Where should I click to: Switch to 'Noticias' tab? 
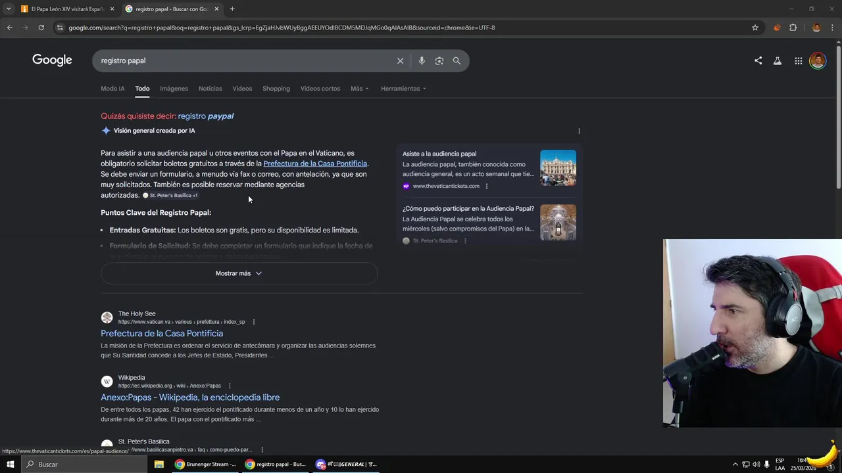point(210,89)
